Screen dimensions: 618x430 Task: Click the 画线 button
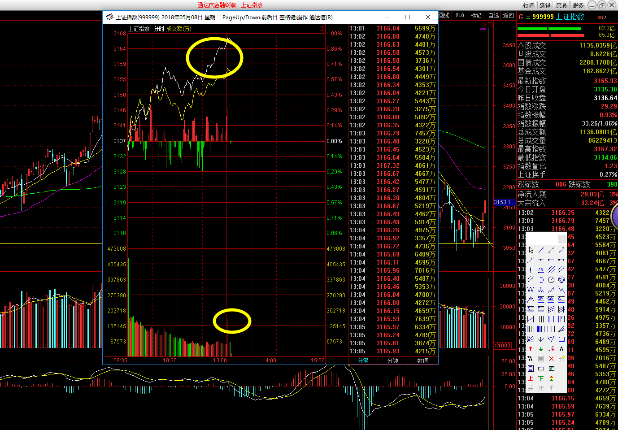tap(444, 15)
